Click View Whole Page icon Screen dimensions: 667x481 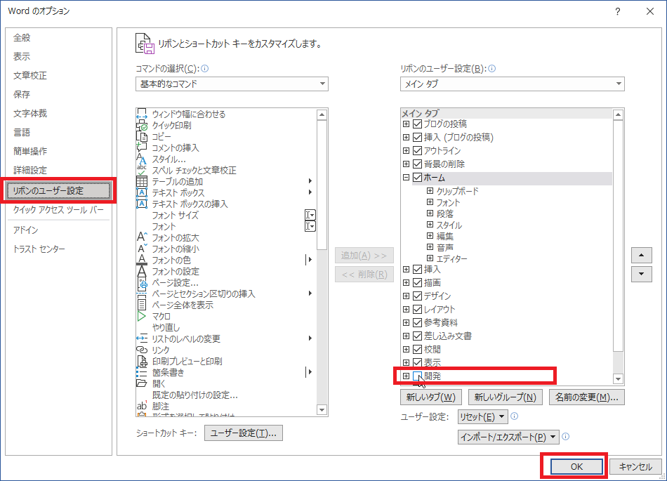[x=142, y=305]
